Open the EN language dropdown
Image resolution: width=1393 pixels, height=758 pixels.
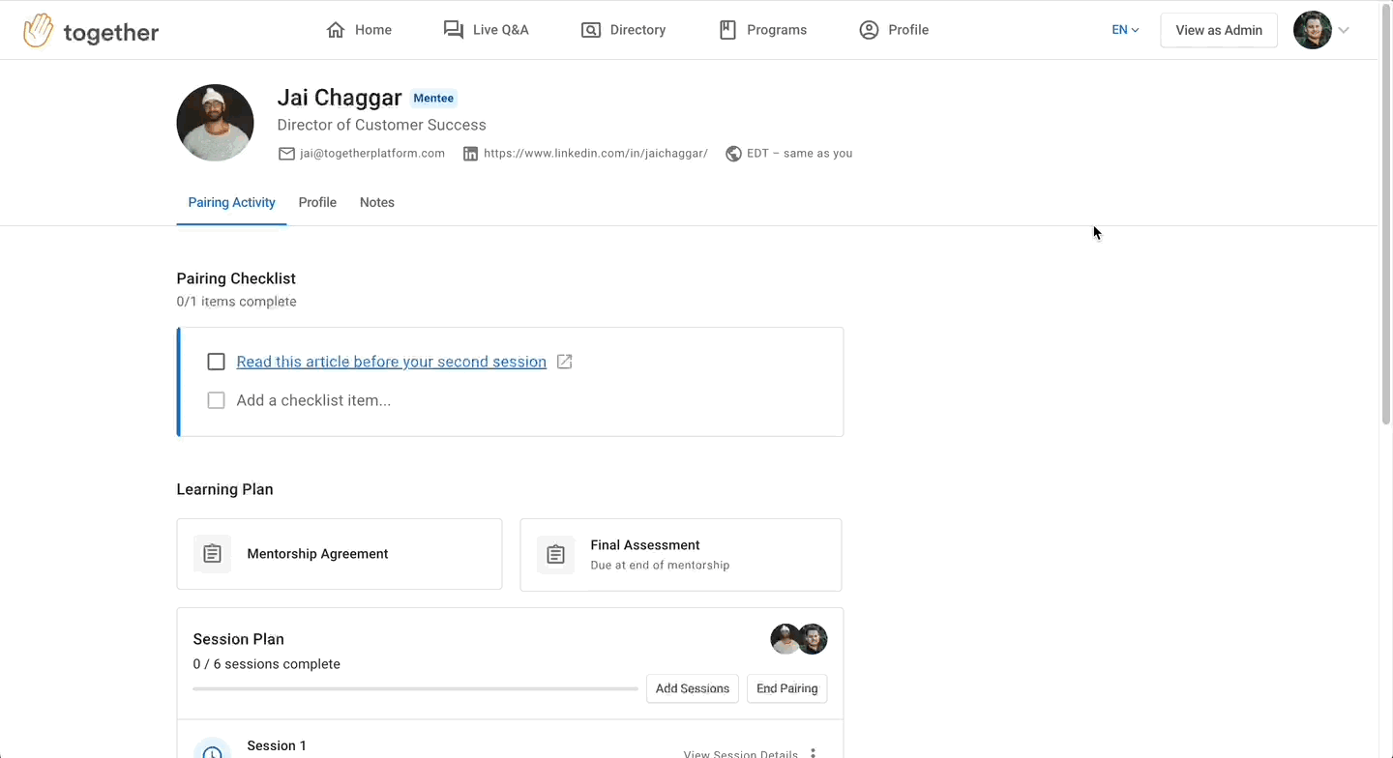[1125, 30]
